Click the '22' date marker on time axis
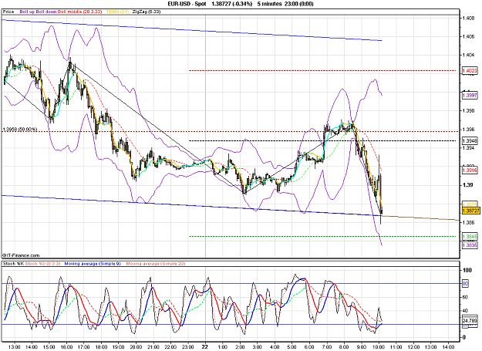 tap(204, 346)
